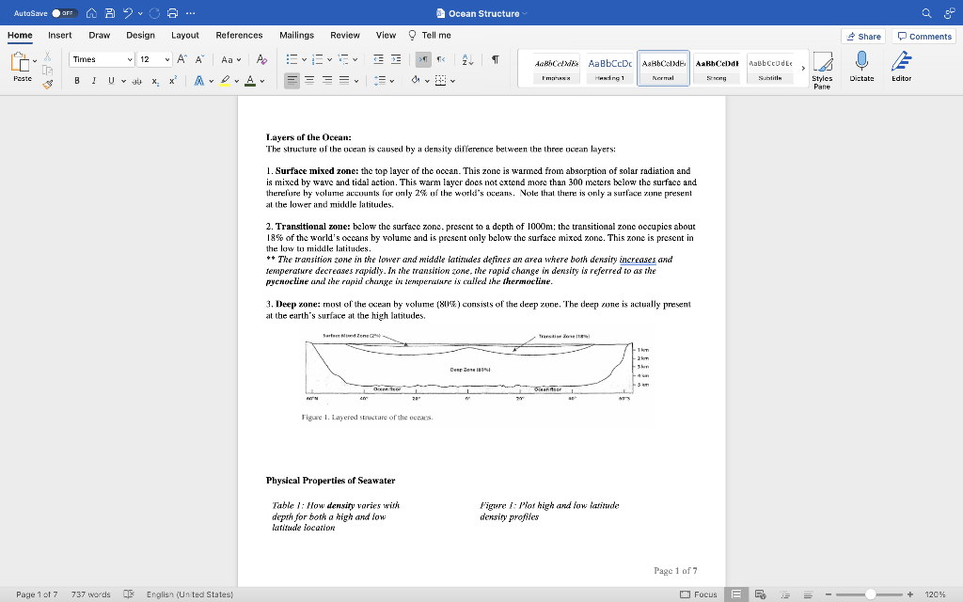This screenshot has width=963, height=602.
Task: Cut selection with the scissors icon
Action: point(47,56)
